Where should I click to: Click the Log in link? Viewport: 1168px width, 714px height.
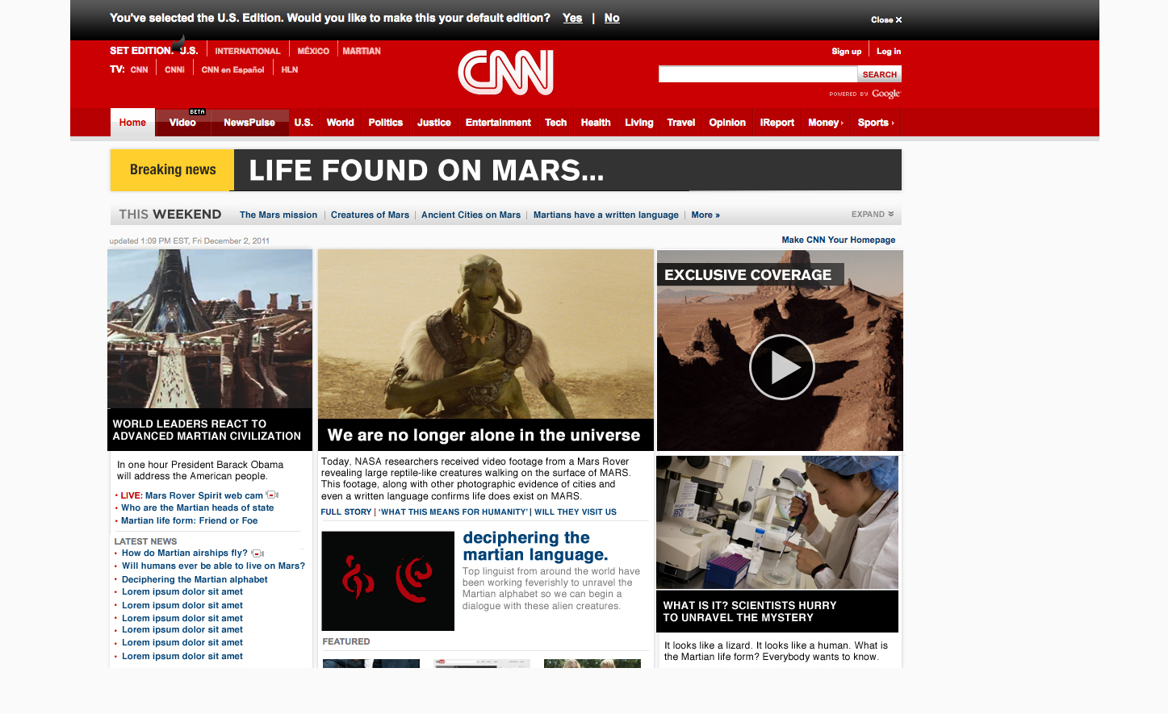pos(889,51)
